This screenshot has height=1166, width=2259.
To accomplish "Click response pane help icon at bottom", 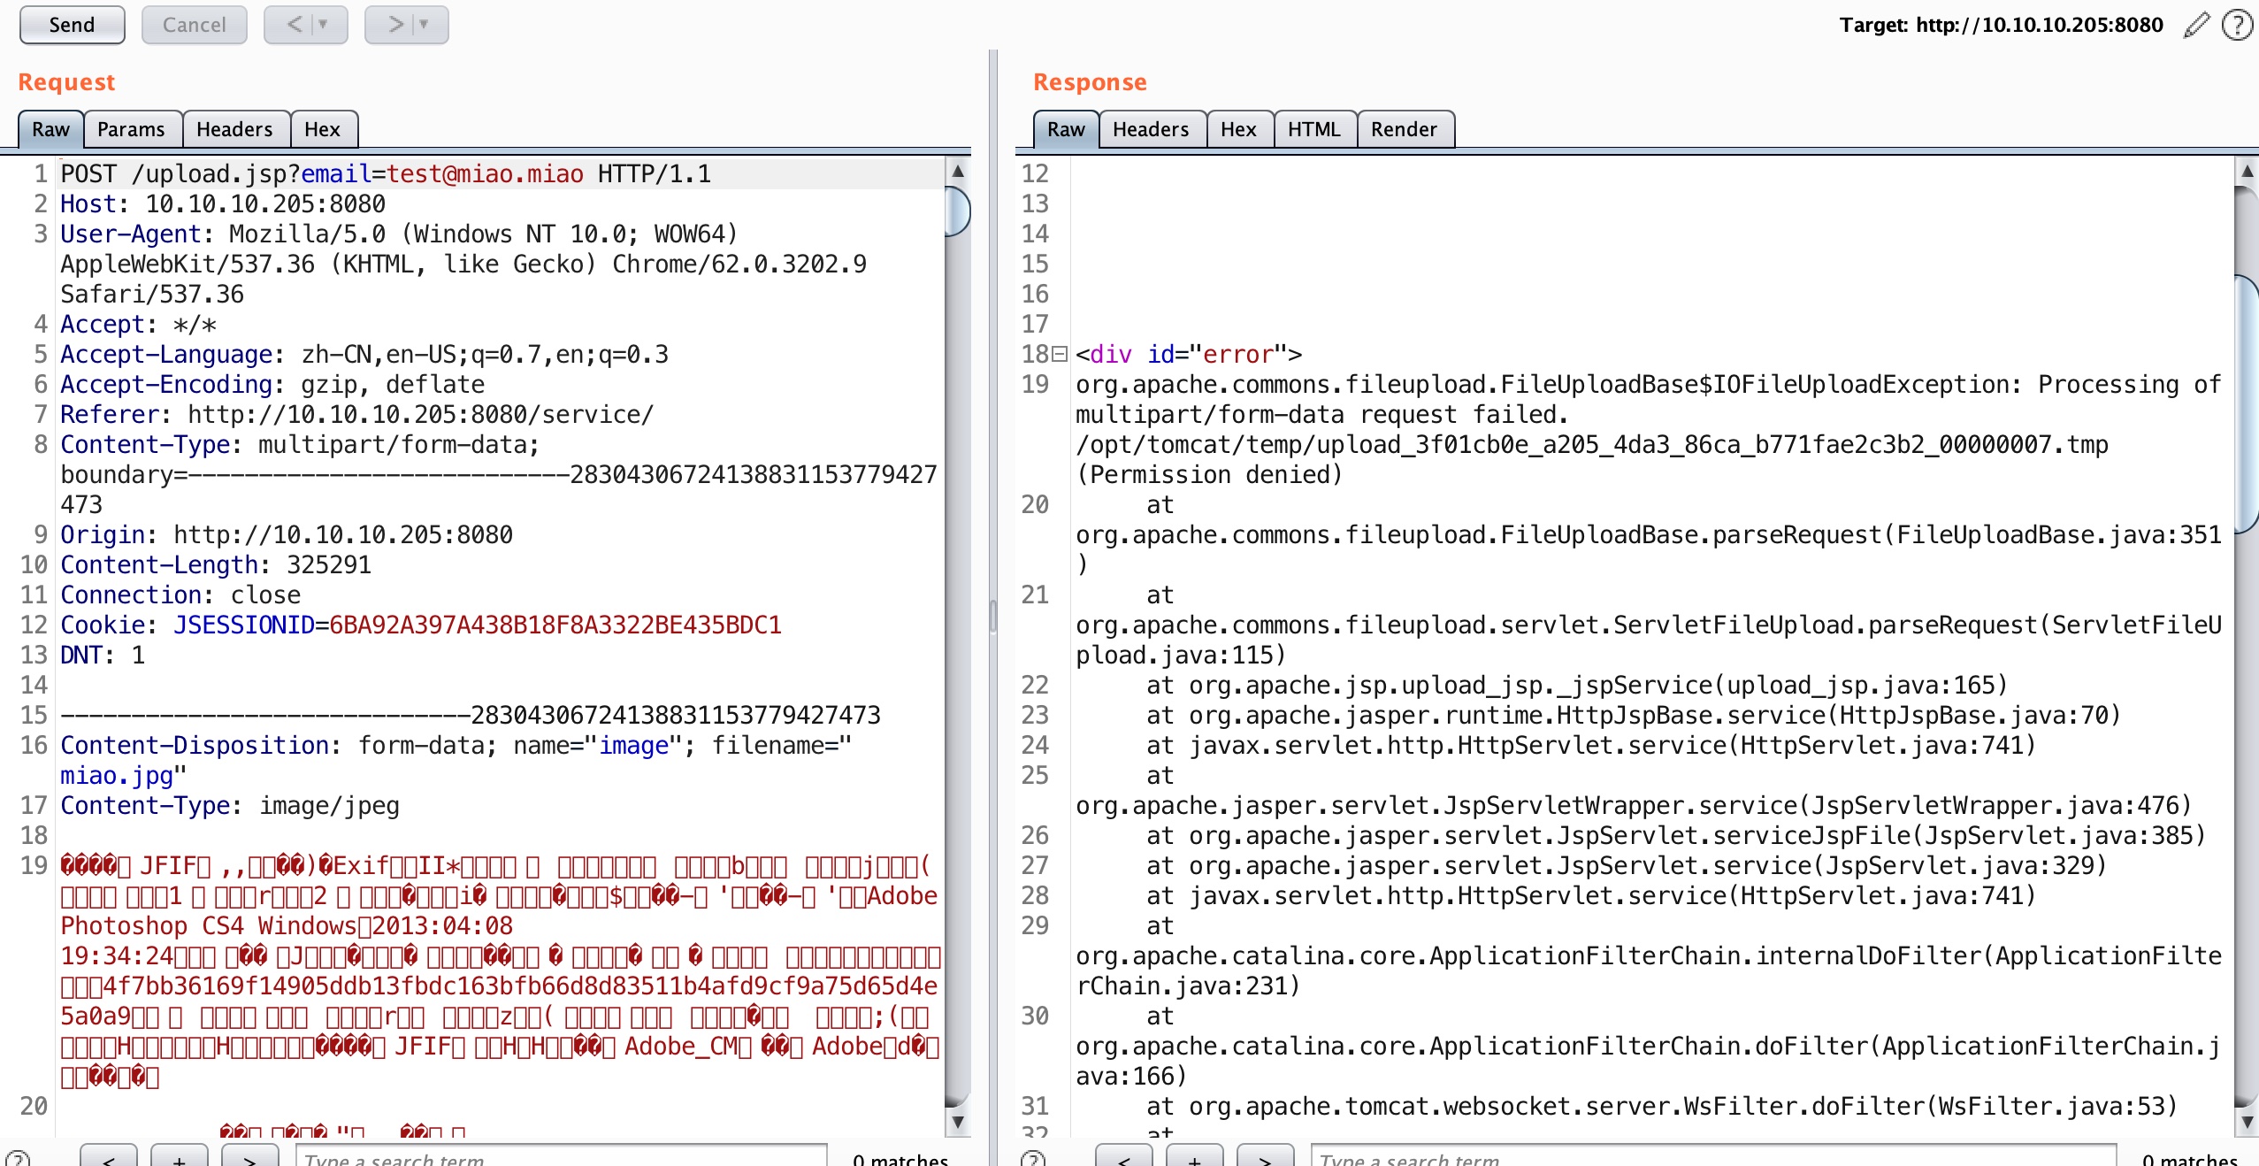I will pyautogui.click(x=1033, y=1158).
